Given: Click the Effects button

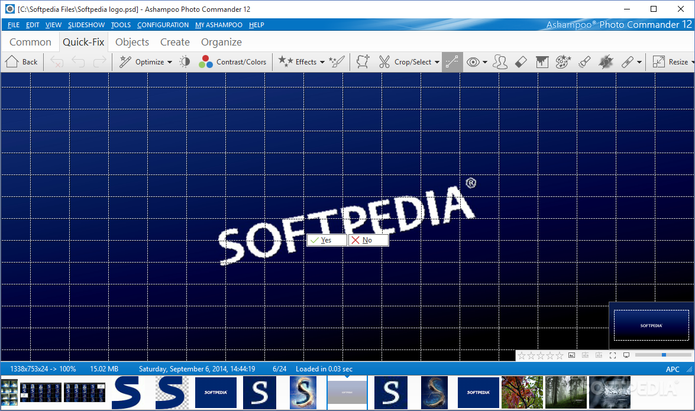Looking at the screenshot, I should click(298, 62).
